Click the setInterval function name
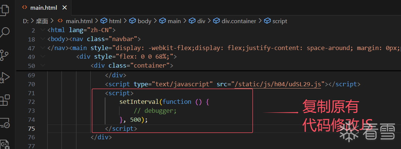The height and width of the screenshot is (149, 401). click(139, 102)
